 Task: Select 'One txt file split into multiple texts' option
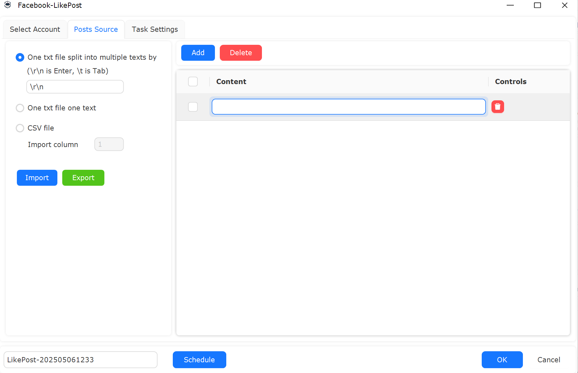tap(20, 57)
